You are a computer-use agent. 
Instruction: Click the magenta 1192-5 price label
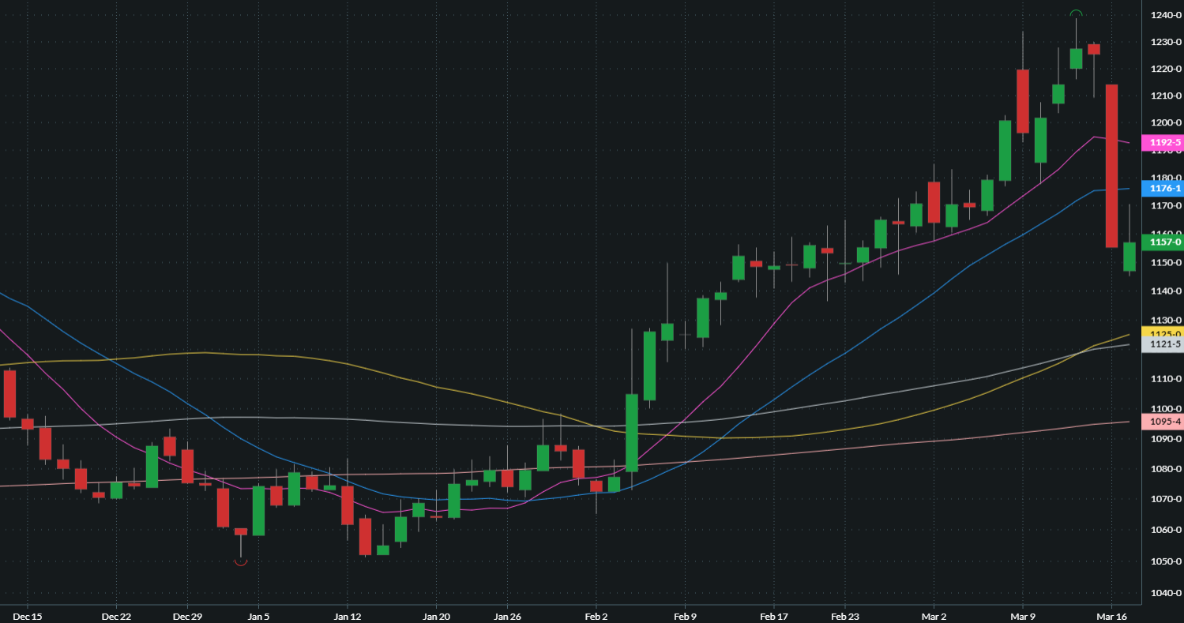tap(1161, 143)
